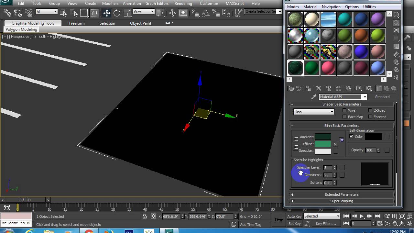The height and width of the screenshot is (233, 414).
Task: Click the Specular color swatch
Action: [x=323, y=151]
